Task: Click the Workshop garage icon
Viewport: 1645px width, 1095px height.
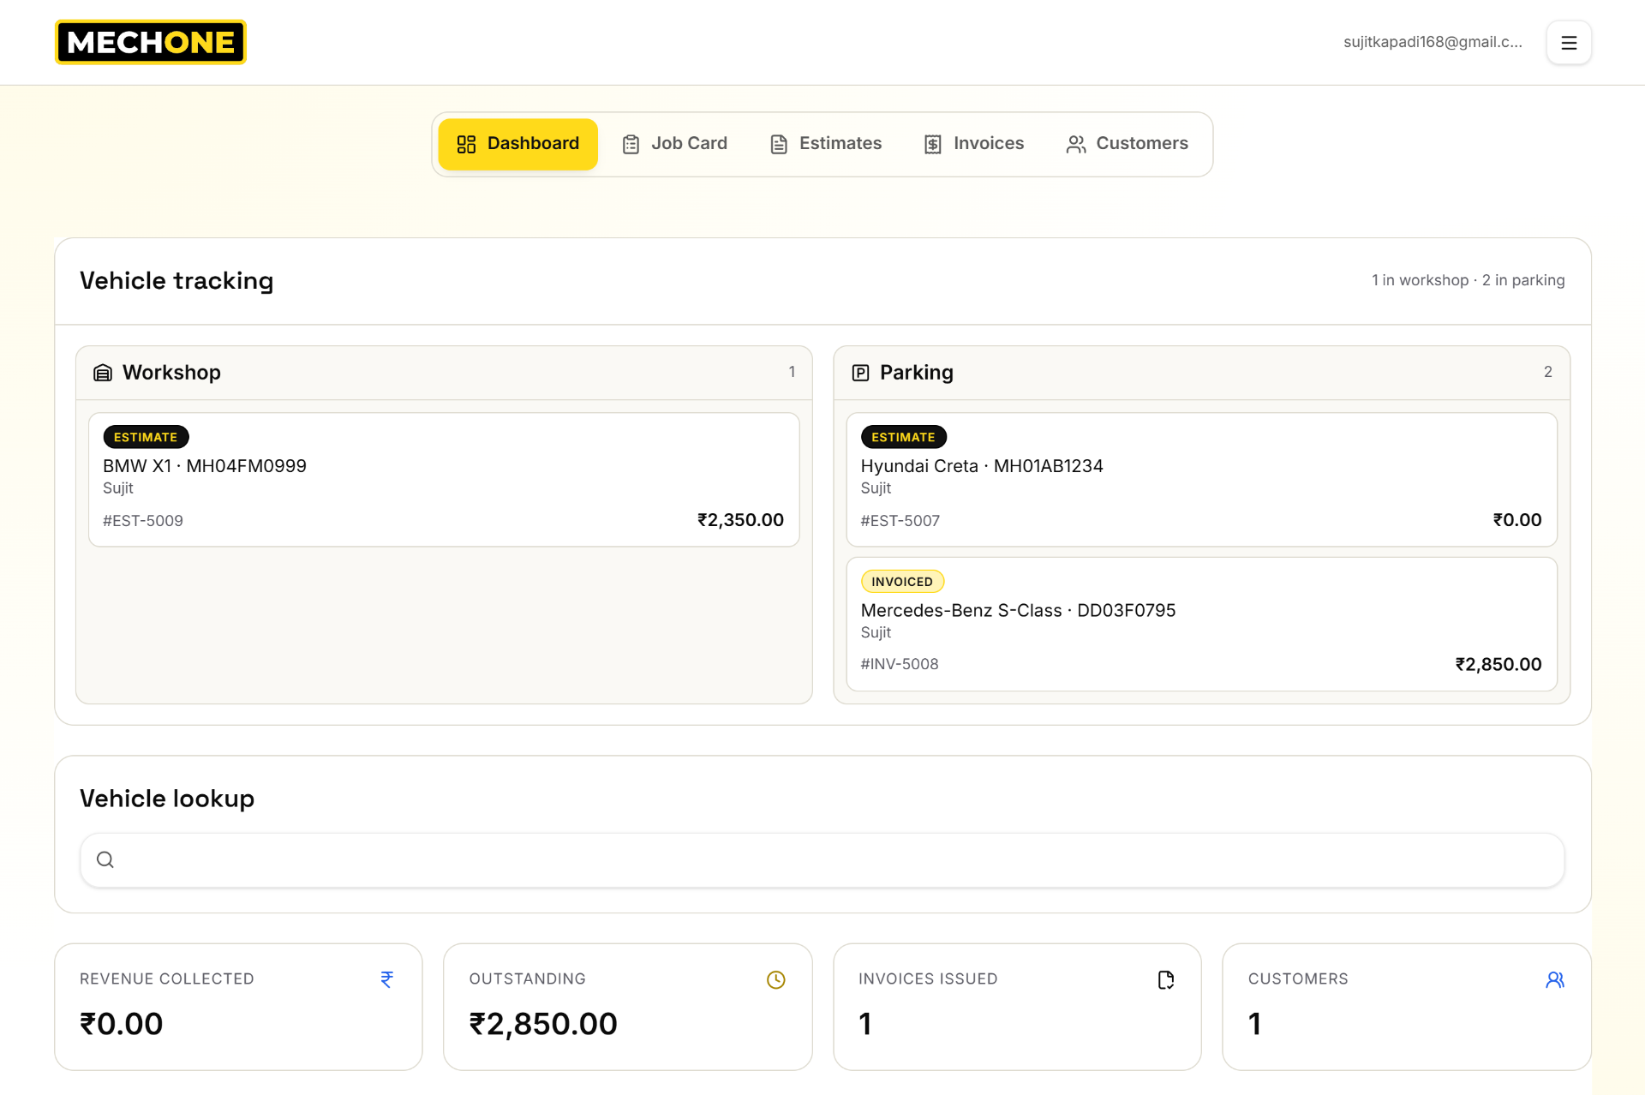Action: coord(103,373)
